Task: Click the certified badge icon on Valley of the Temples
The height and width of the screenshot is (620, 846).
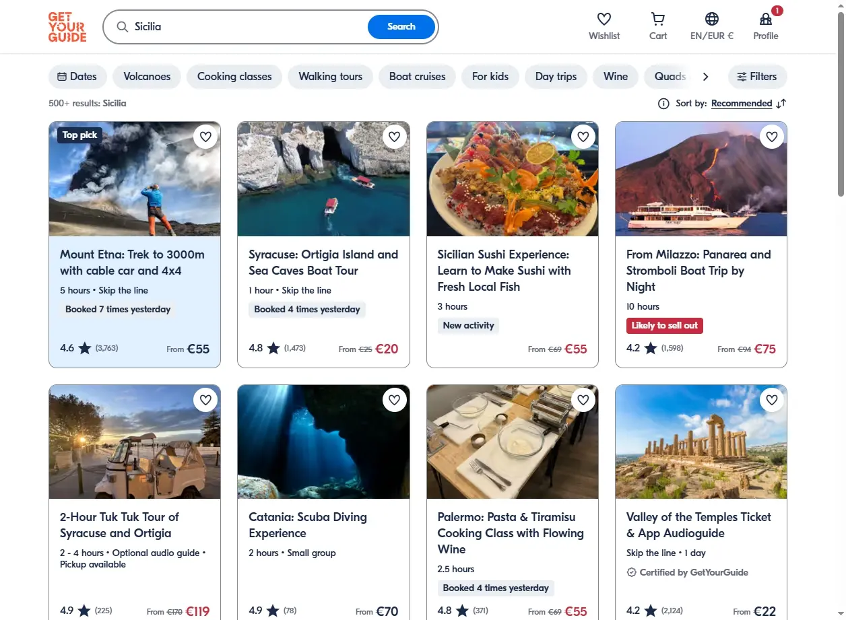Action: [632, 572]
